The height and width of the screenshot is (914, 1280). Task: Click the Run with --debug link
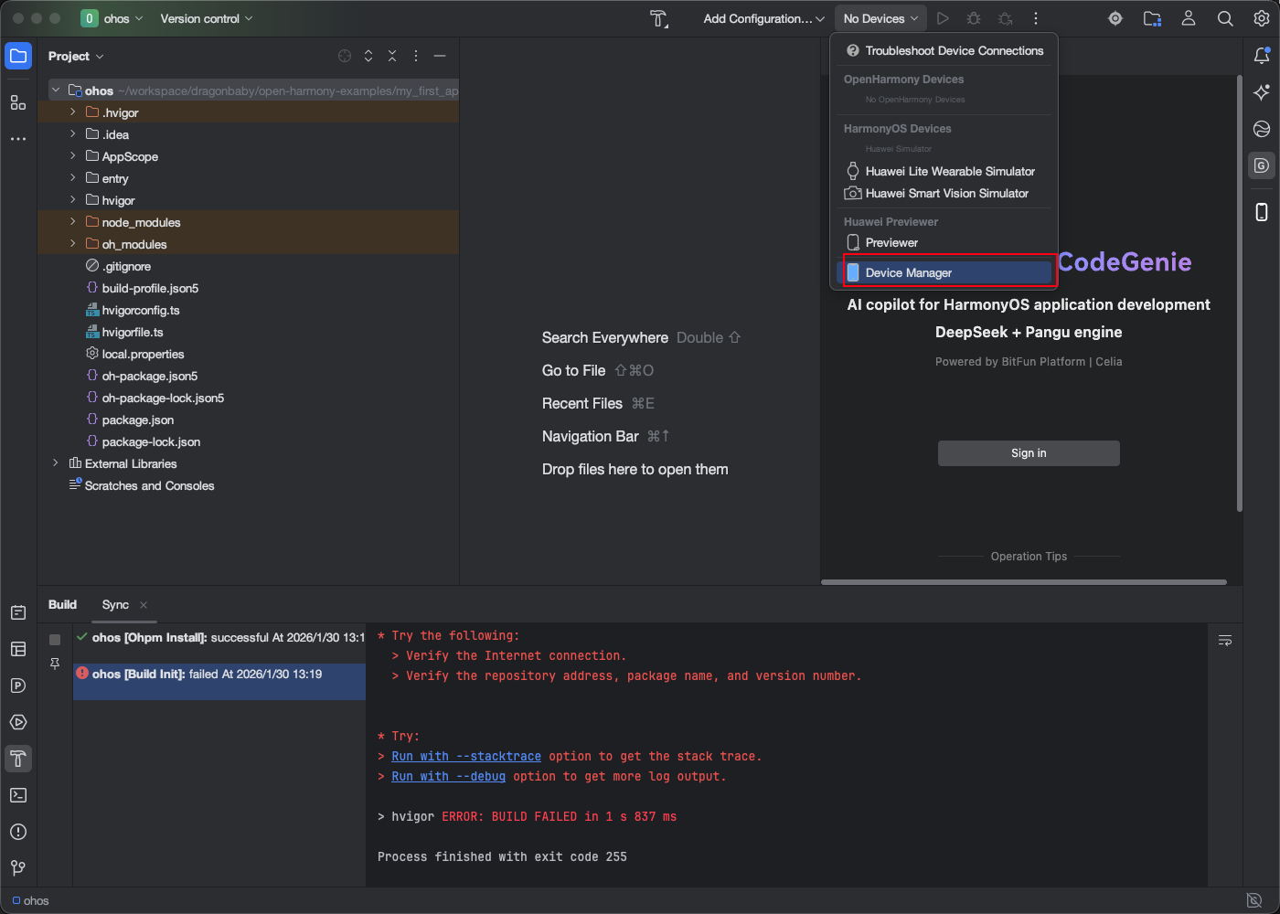448,777
